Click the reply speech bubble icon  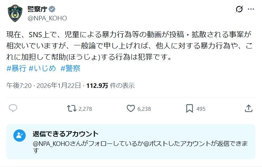coord(13,108)
